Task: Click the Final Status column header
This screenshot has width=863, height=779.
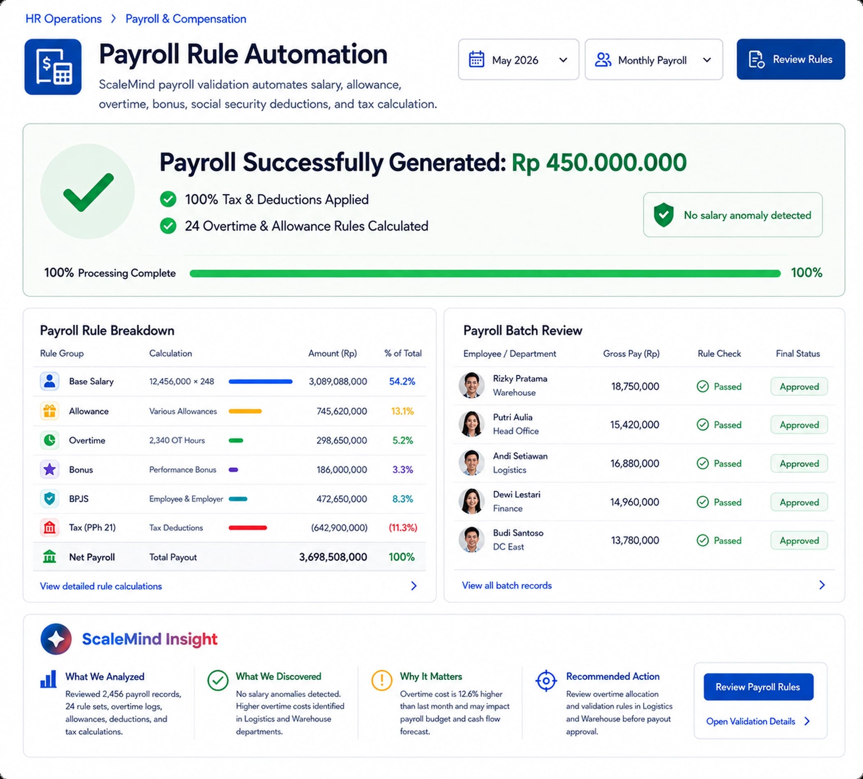Action: pos(798,353)
